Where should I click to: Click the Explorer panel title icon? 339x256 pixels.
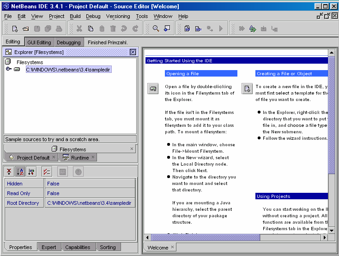(9, 52)
